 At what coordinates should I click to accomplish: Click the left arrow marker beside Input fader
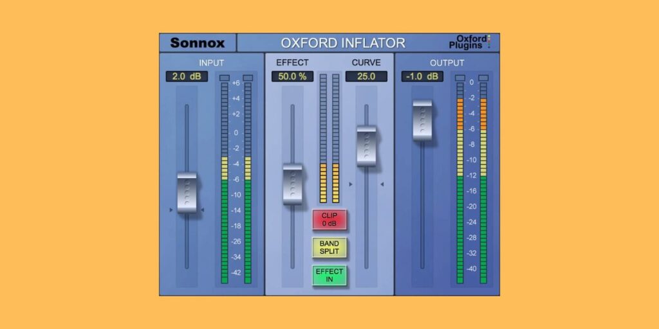coord(171,209)
